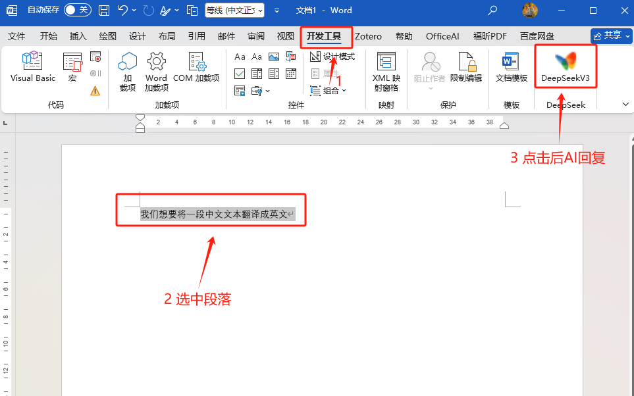The height and width of the screenshot is (396, 634).
Task: Expand the undo history dropdown arrow
Action: click(x=134, y=11)
